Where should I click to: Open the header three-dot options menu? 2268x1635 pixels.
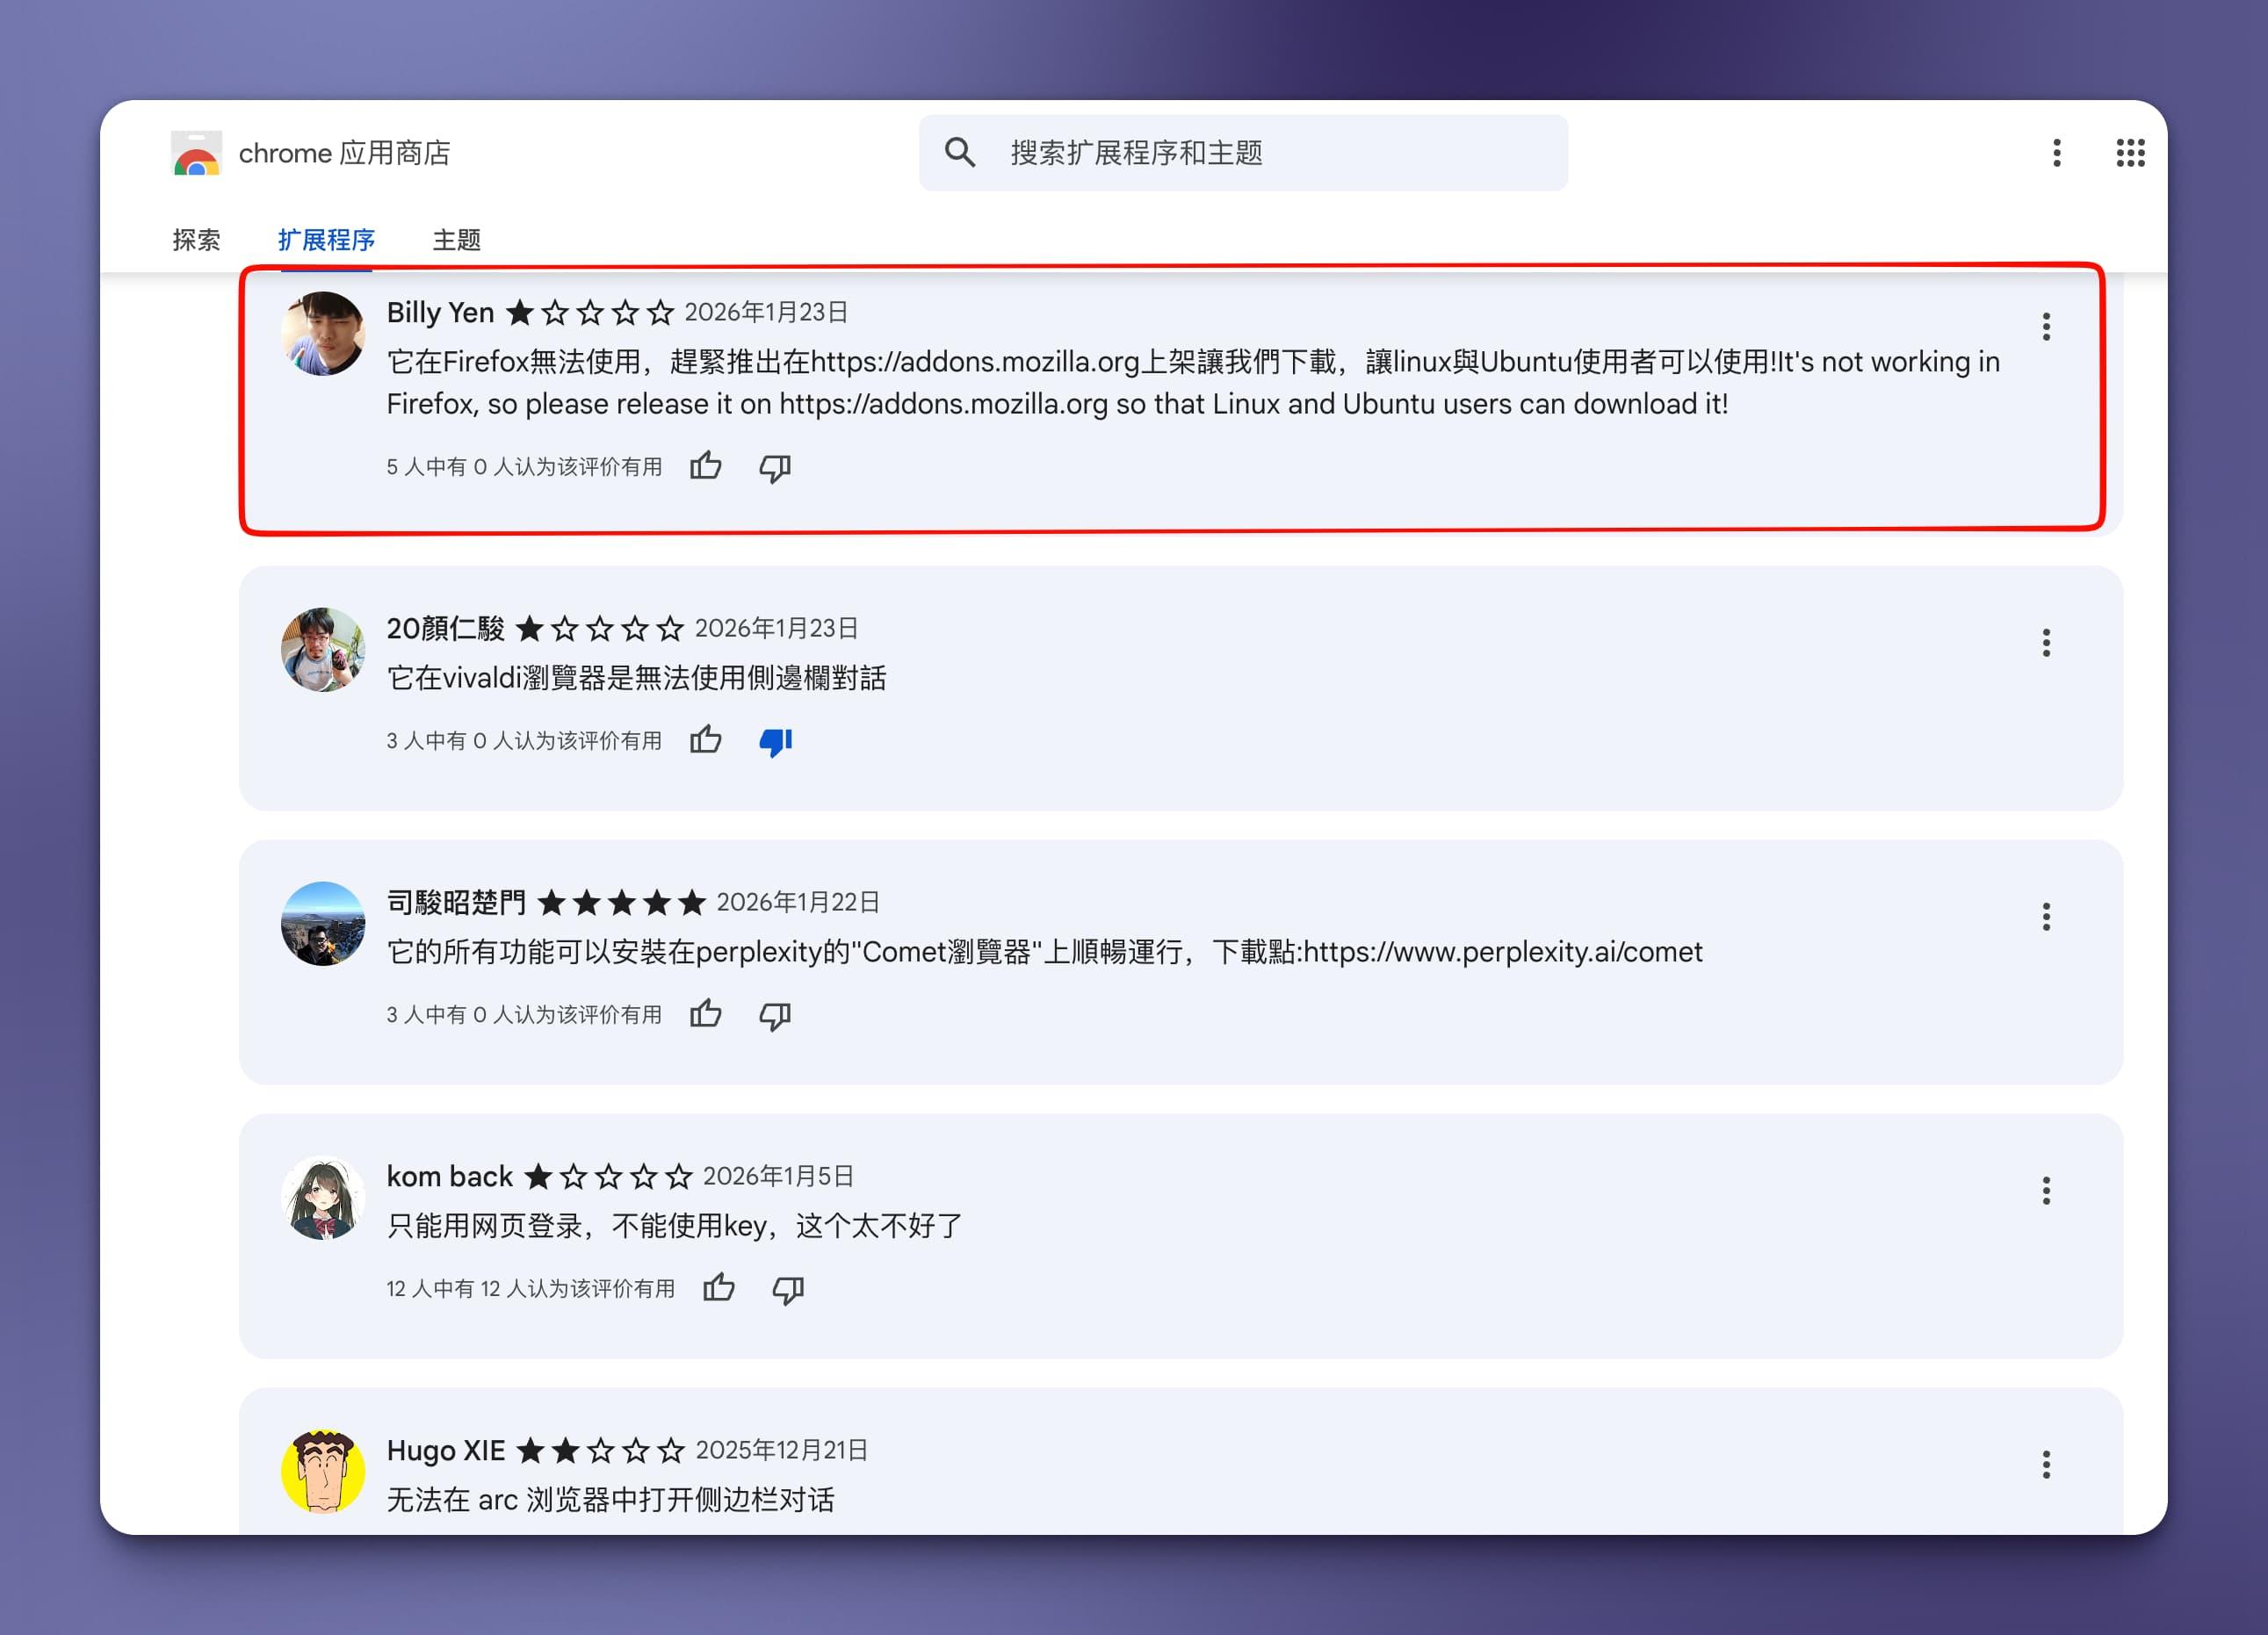tap(2056, 153)
